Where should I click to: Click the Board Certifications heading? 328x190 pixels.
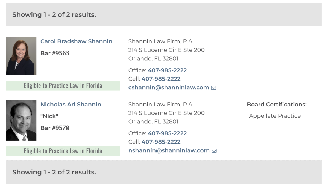pyautogui.click(x=277, y=105)
